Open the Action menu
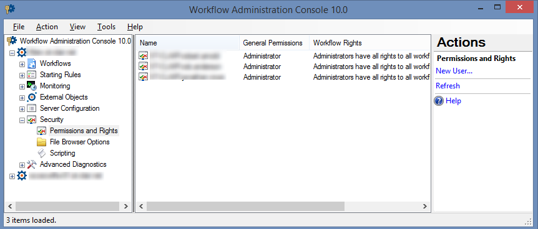Image resolution: width=538 pixels, height=229 pixels. pos(47,27)
